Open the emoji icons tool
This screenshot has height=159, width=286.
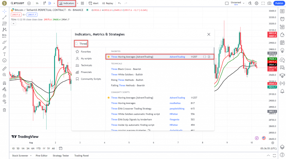tap(4, 60)
